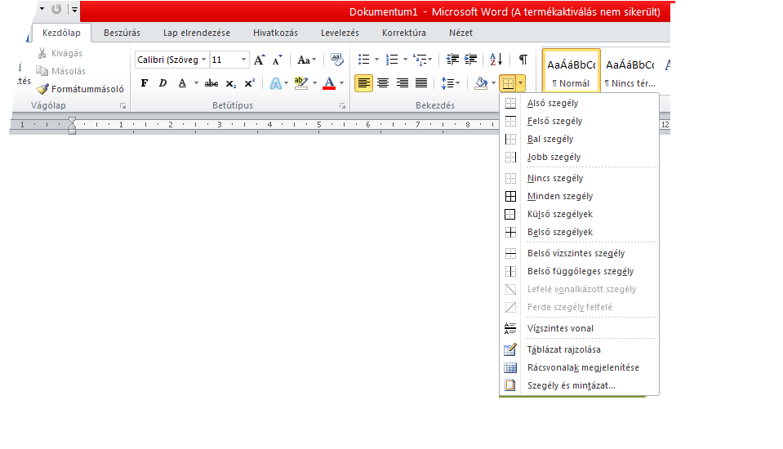Open the Kezdőlap tab

[x=61, y=33]
